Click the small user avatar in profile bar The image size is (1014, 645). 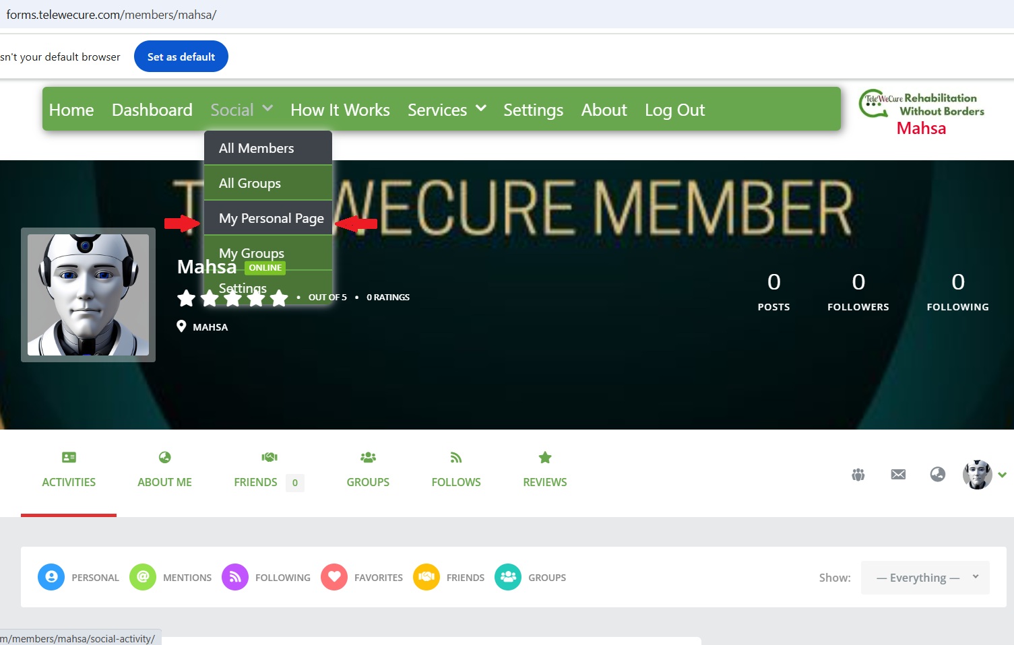point(977,475)
